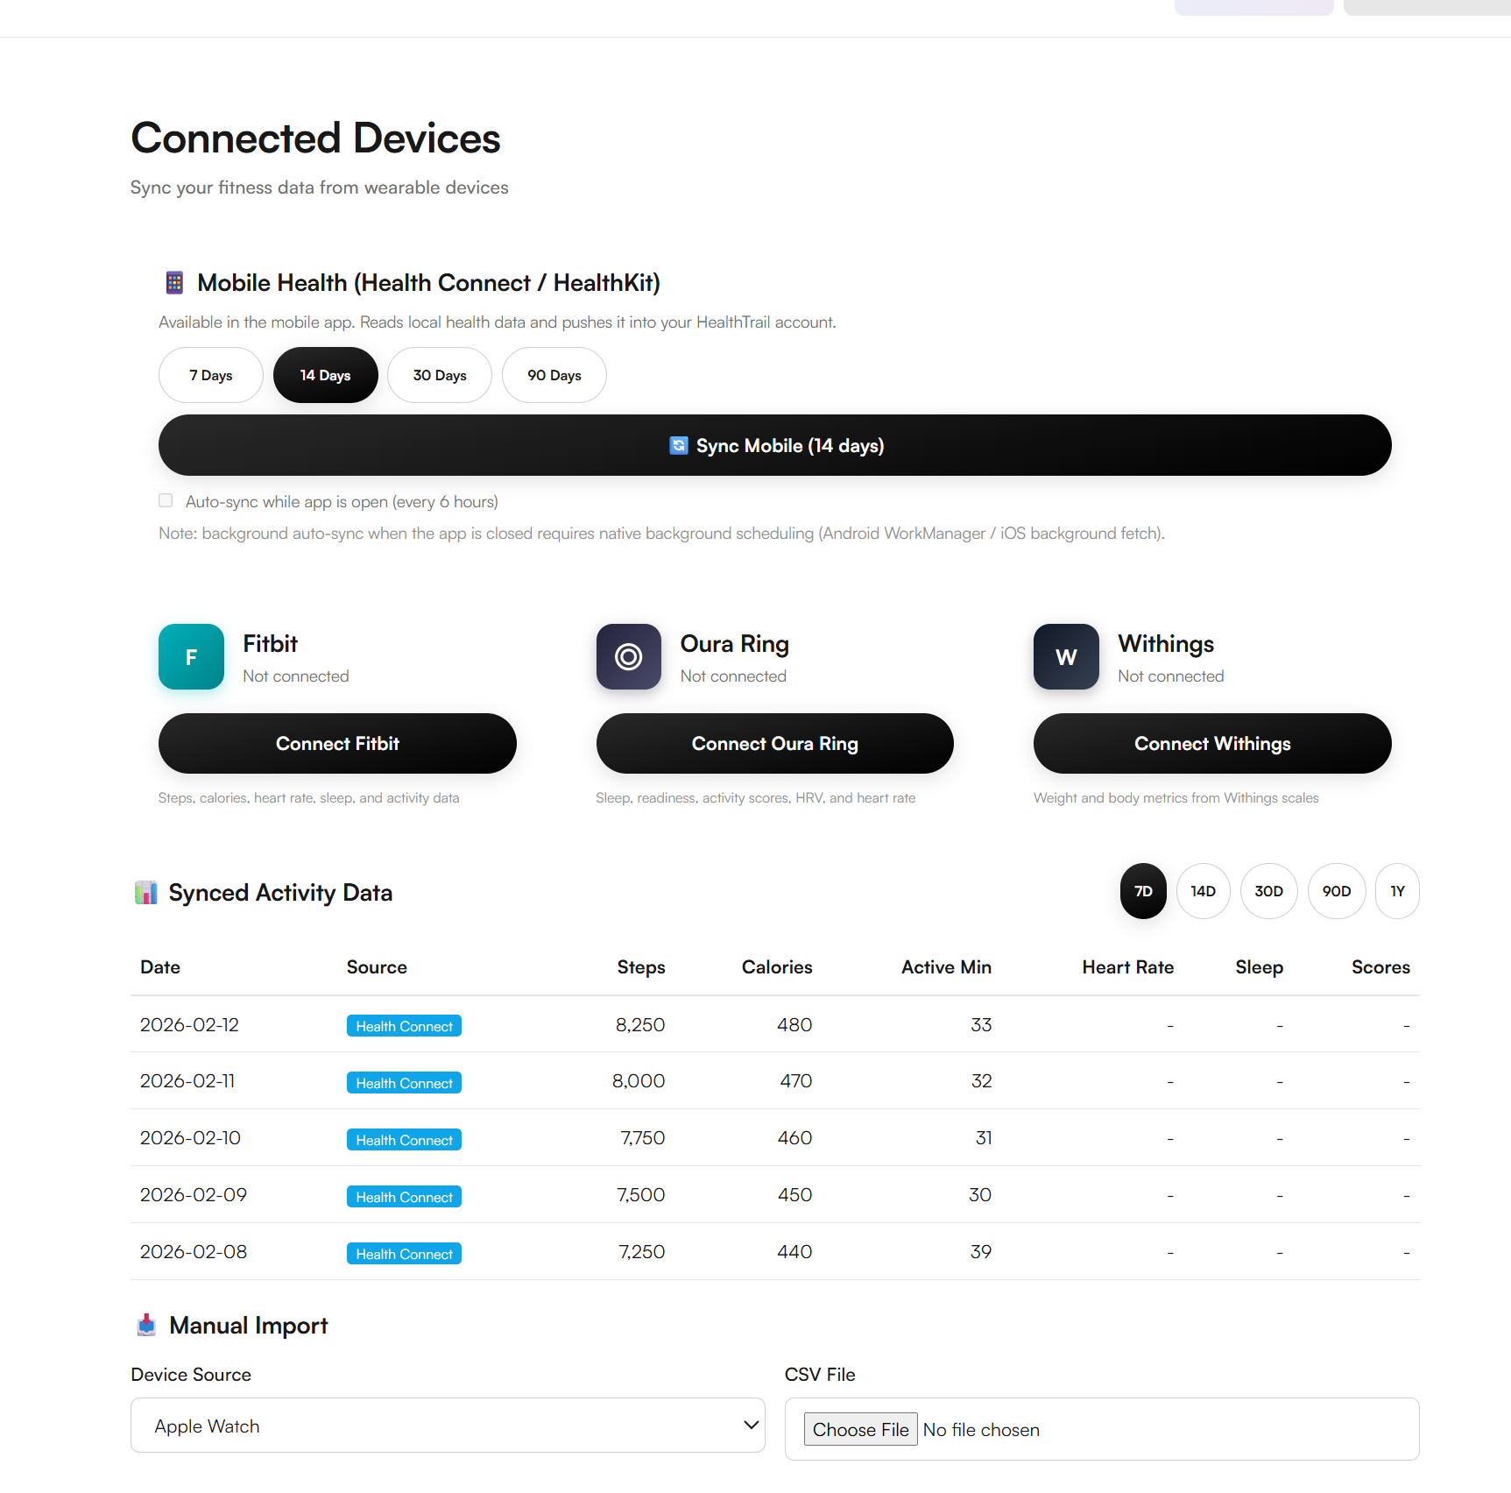This screenshot has width=1511, height=1493.
Task: Change Apple Watch to another device source
Action: 448,1426
